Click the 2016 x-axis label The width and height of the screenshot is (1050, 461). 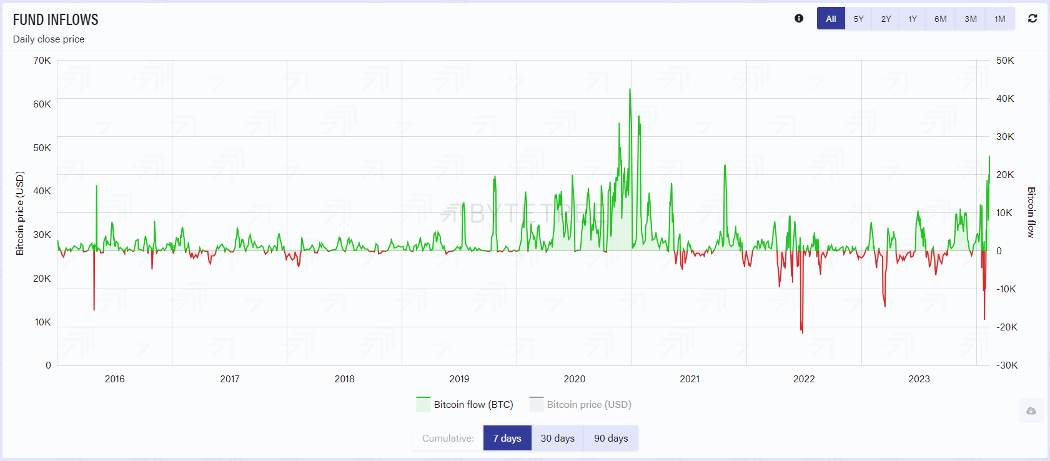click(x=115, y=379)
